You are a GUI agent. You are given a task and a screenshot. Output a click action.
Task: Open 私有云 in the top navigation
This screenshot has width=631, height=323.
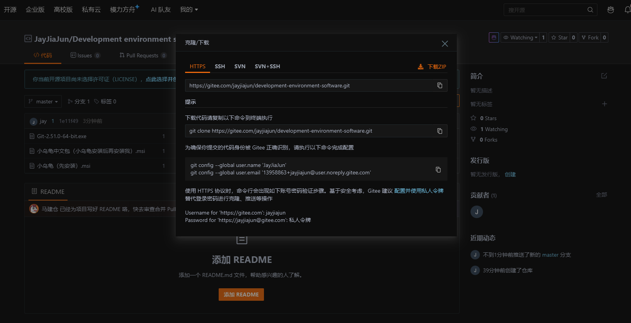click(91, 9)
